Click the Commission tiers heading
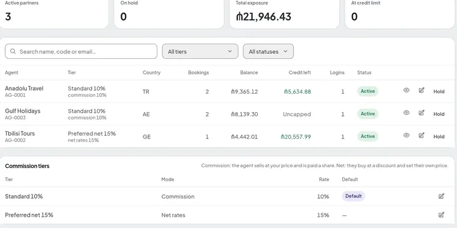This screenshot has width=457, height=228. click(27, 166)
